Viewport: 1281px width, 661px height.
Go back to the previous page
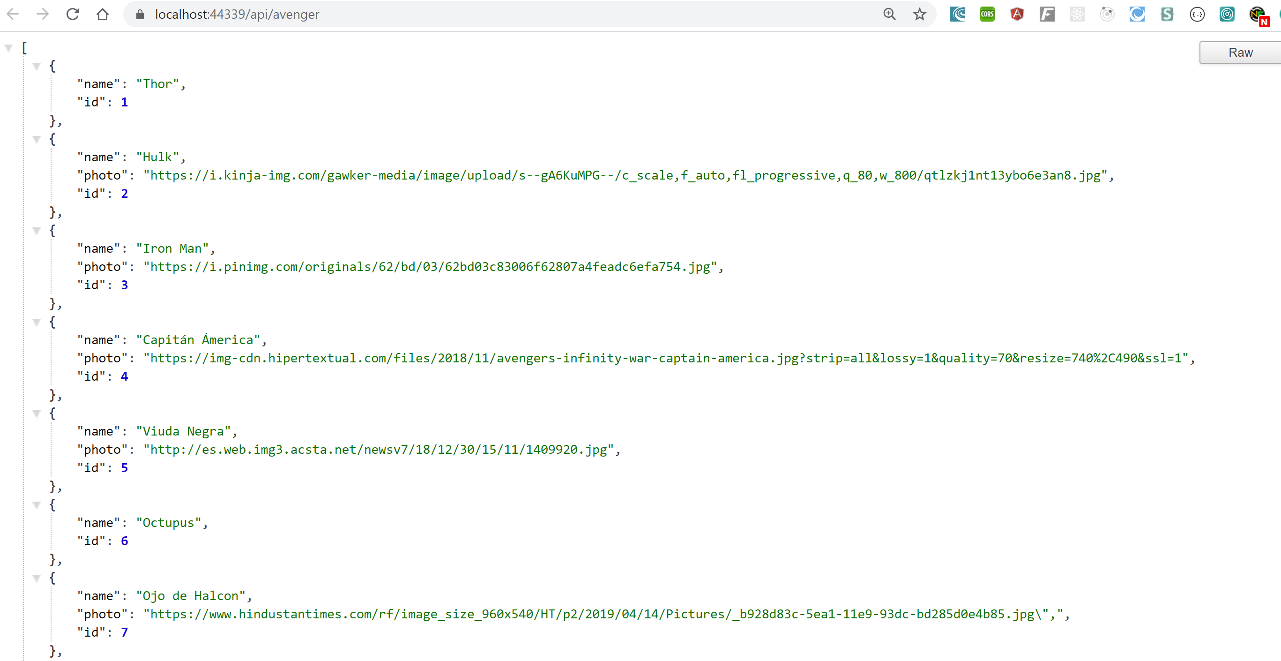pyautogui.click(x=13, y=14)
